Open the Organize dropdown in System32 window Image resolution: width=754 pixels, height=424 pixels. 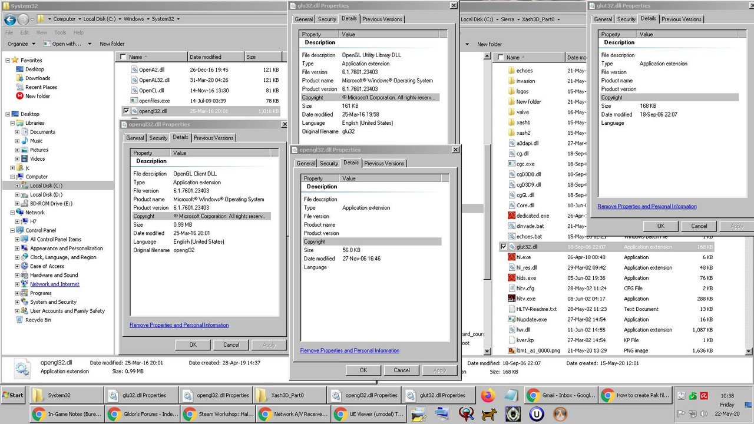(x=21, y=44)
